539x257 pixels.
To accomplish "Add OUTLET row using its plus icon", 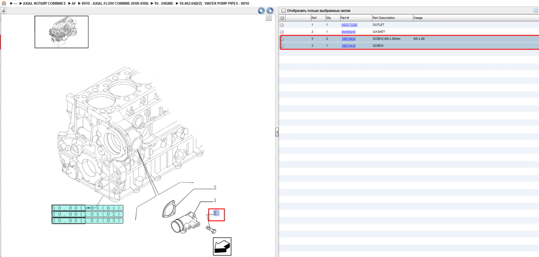I will pos(282,25).
